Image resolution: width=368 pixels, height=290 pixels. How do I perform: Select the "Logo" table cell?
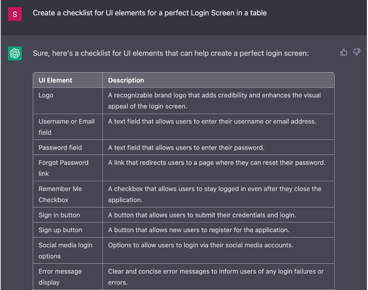click(x=46, y=95)
